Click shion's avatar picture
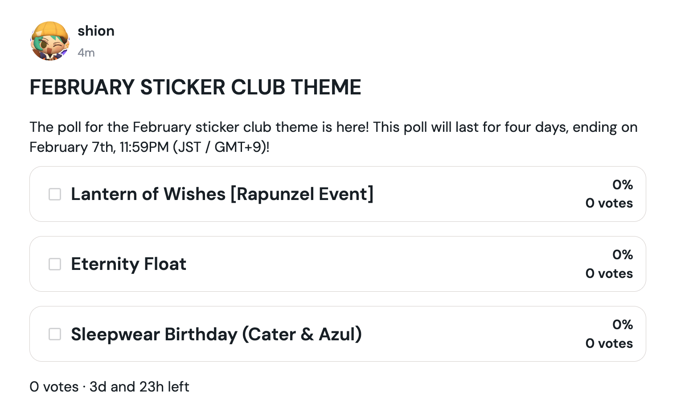689x408 pixels. pos(50,41)
